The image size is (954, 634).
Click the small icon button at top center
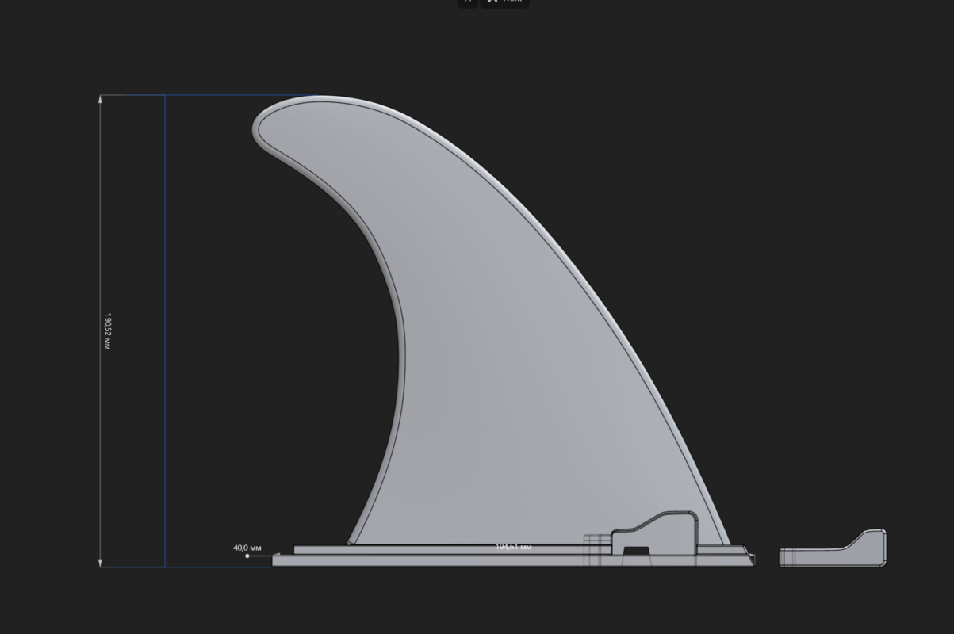pyautogui.click(x=467, y=2)
